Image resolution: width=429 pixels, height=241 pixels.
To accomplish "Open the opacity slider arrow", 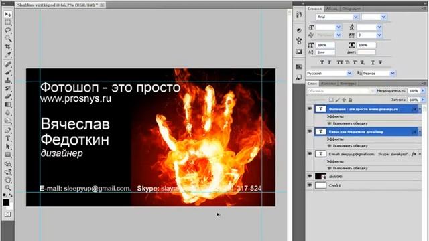I will click(423, 90).
